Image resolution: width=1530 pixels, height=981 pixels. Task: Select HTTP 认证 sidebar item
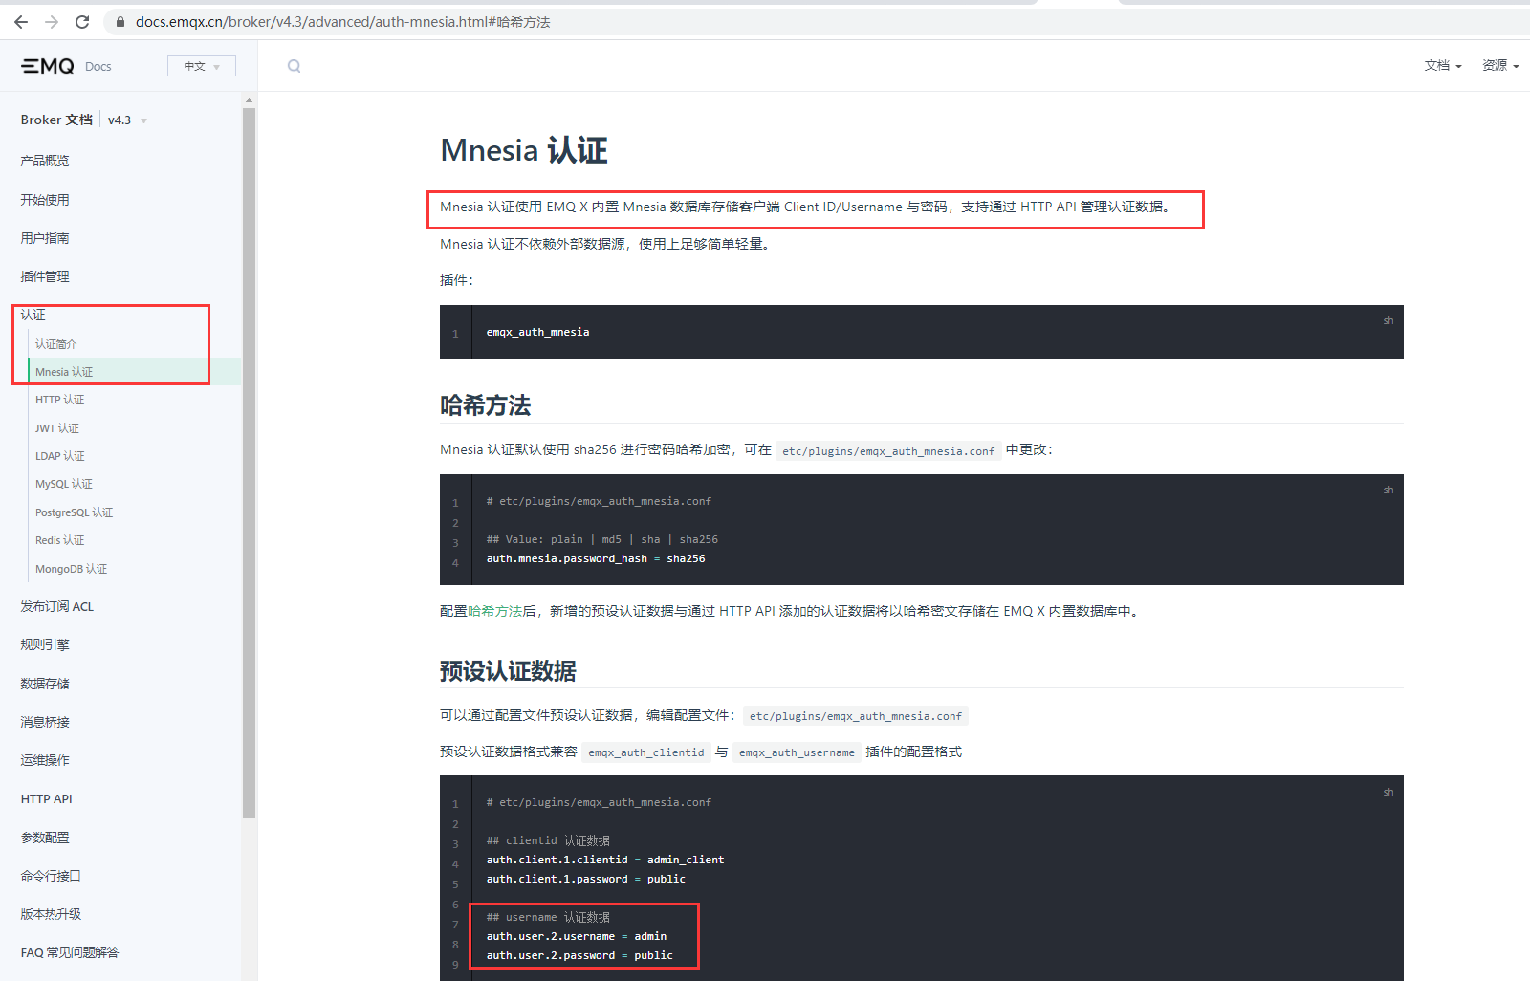(x=60, y=400)
